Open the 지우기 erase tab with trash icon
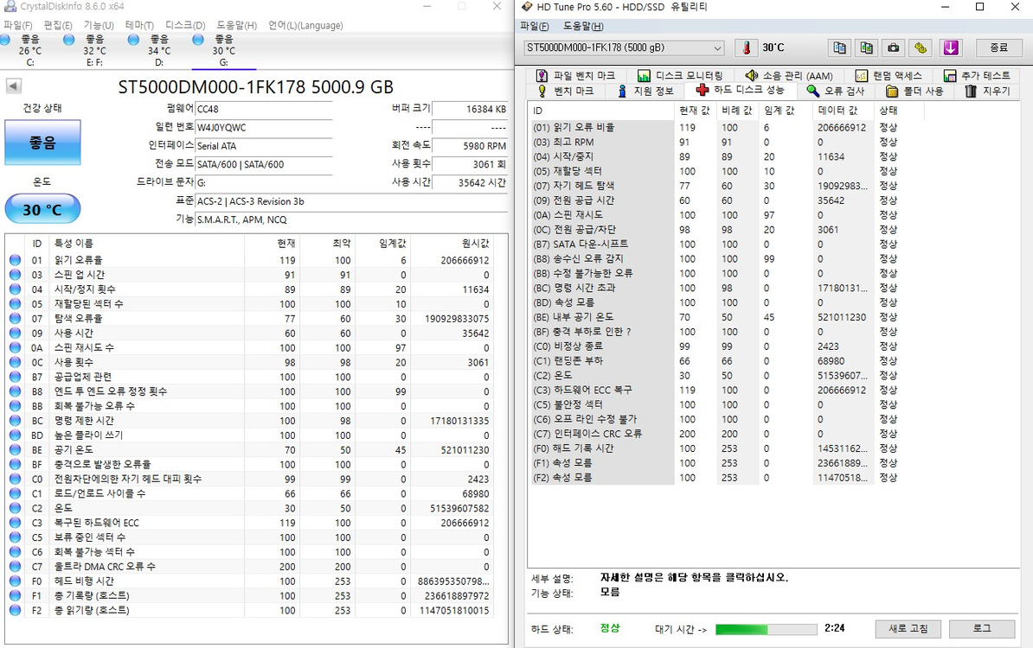Image resolution: width=1033 pixels, height=648 pixels. [x=991, y=90]
